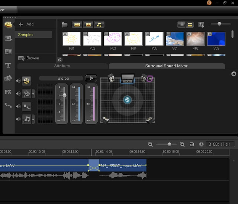Click rear-right speaker in surround panner

149,119
